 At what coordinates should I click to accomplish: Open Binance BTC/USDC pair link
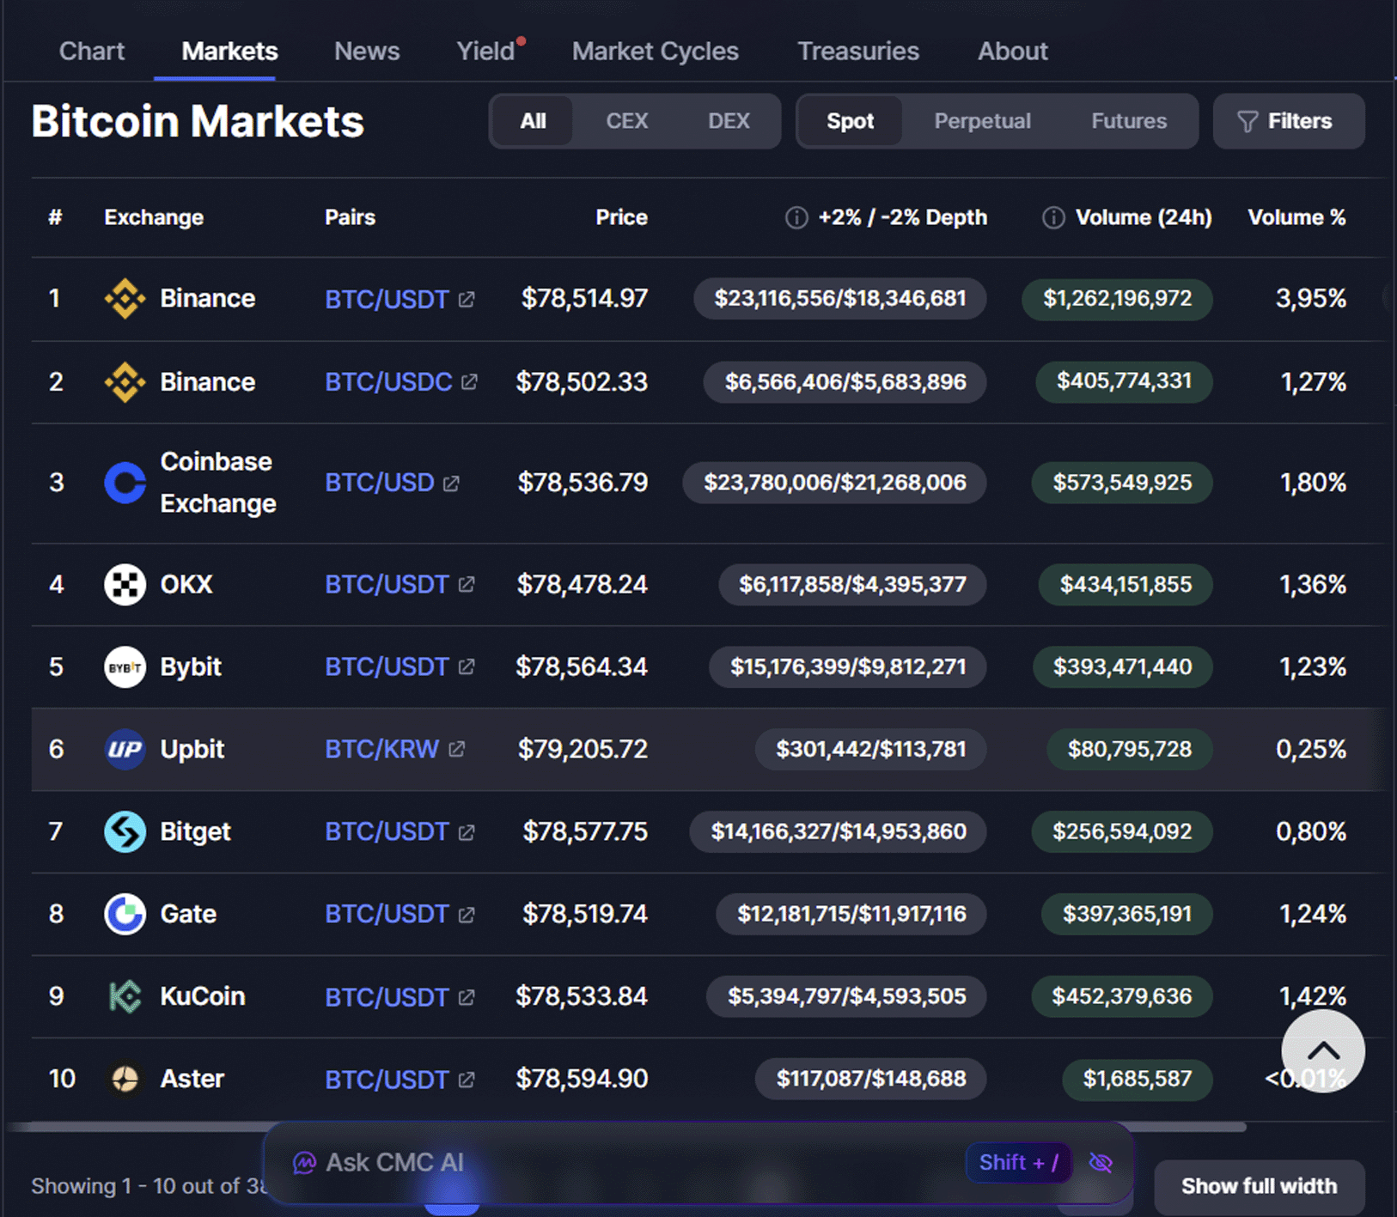tap(388, 381)
